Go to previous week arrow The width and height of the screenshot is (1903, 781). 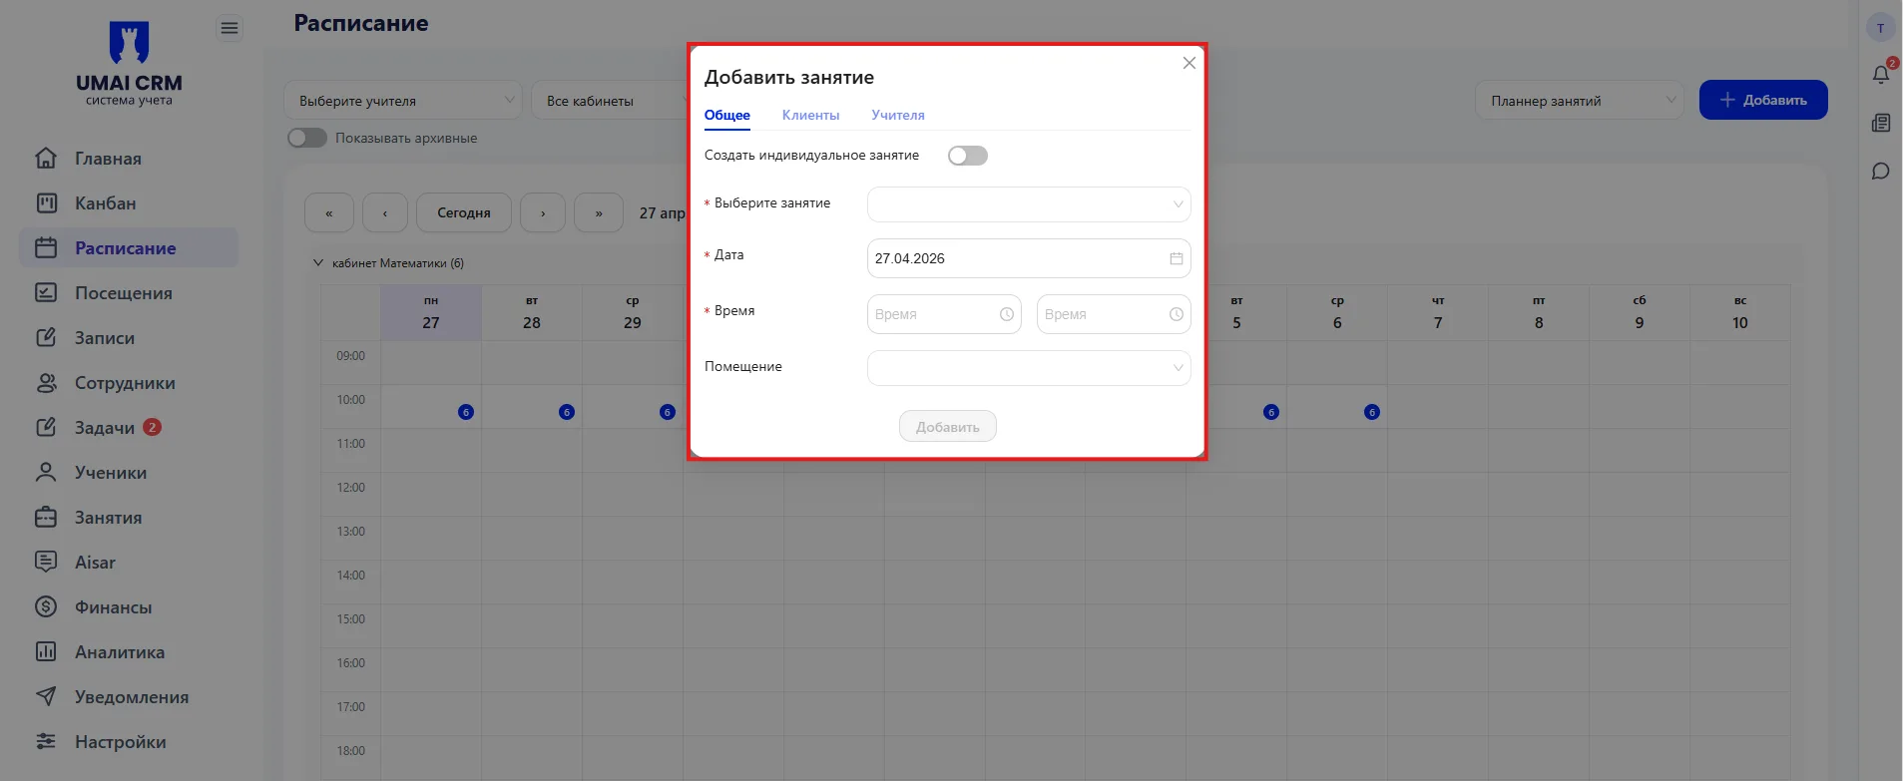click(x=385, y=212)
